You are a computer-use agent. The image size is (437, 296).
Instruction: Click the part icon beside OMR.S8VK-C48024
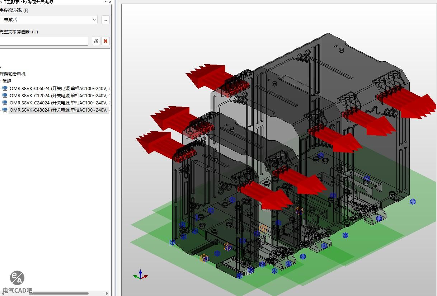(5, 110)
